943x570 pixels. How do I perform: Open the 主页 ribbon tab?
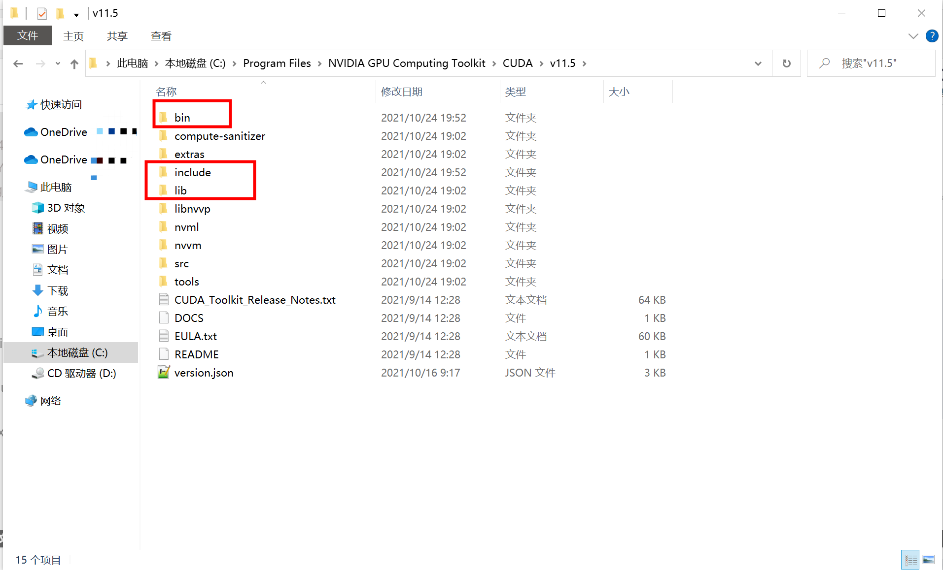tap(73, 36)
